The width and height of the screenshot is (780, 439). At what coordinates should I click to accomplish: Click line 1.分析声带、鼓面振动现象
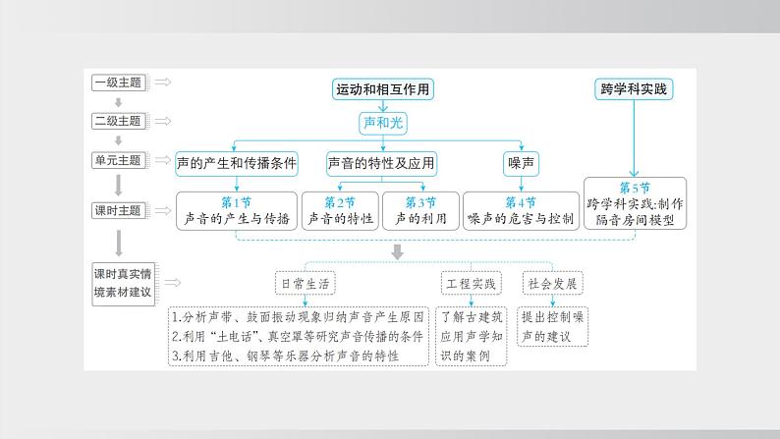pos(298,317)
